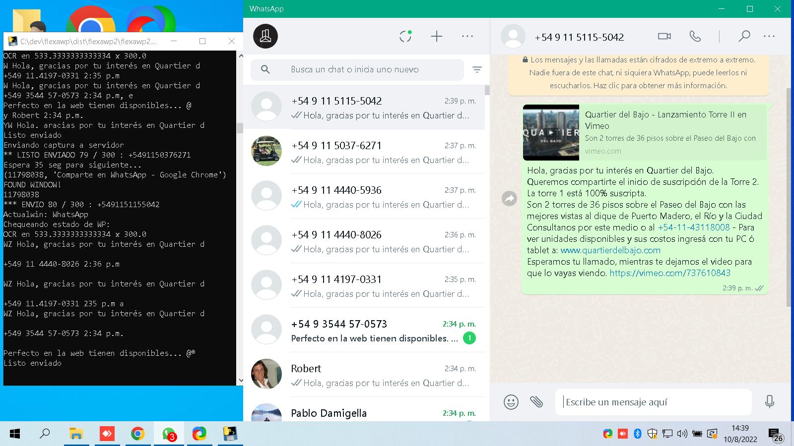Image resolution: width=794 pixels, height=446 pixels.
Task: Record a voice message with microphone
Action: click(x=770, y=402)
